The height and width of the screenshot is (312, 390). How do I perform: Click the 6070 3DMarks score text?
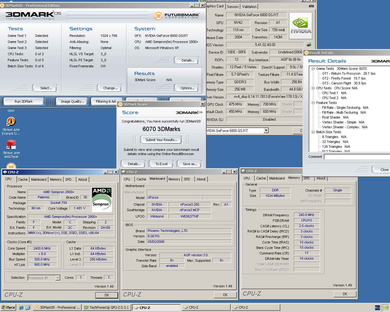click(161, 129)
